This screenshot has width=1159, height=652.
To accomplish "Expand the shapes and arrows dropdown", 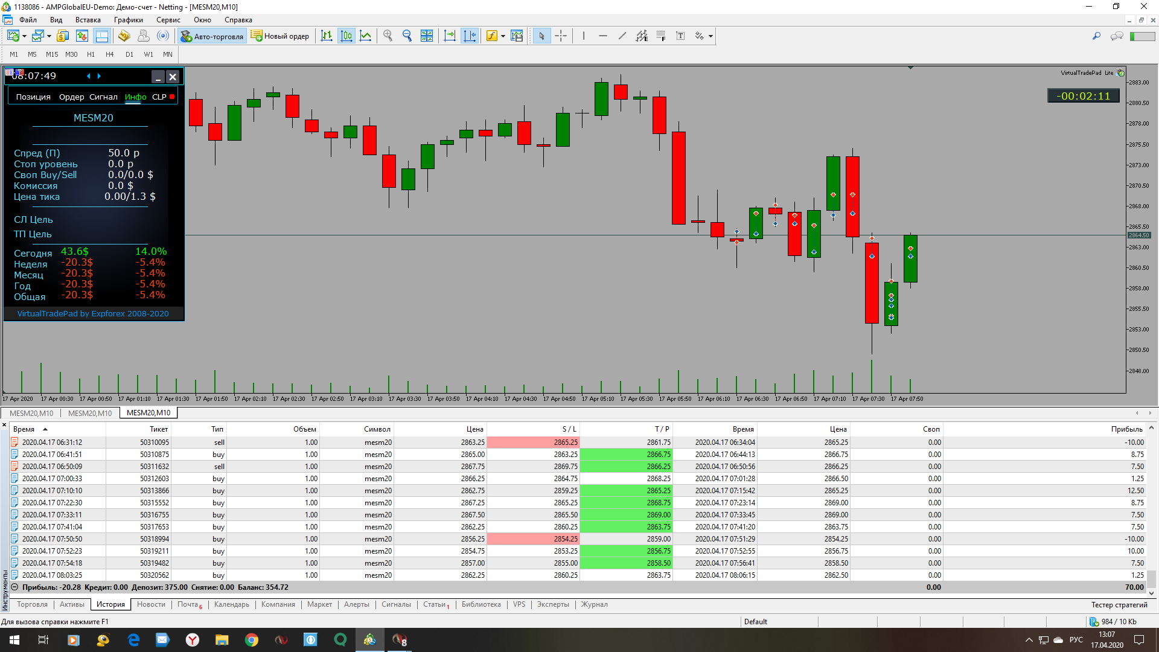I will pos(710,36).
